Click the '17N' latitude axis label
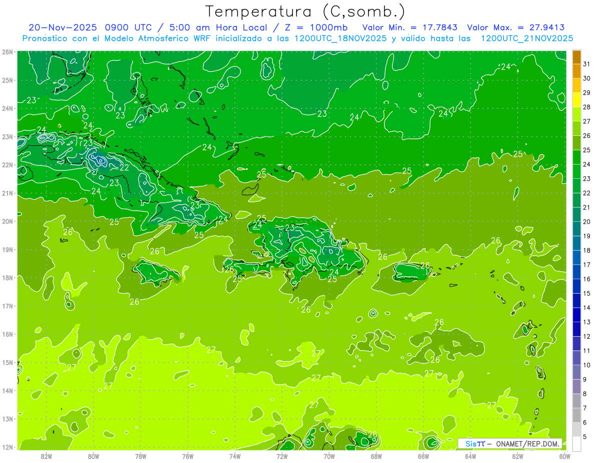Image resolution: width=600 pixels, height=463 pixels. click(x=7, y=306)
